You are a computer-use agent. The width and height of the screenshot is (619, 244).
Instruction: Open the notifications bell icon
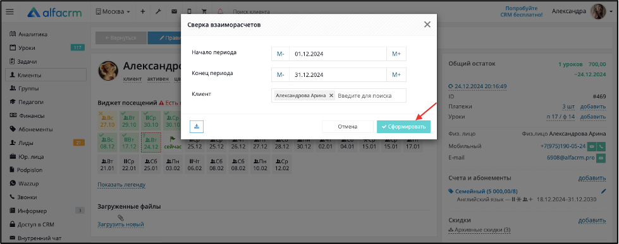pos(220,12)
